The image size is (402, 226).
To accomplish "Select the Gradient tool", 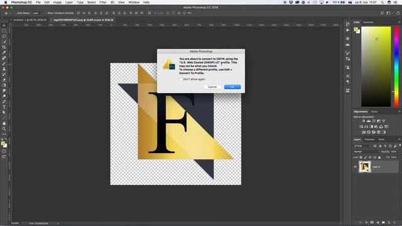I will click(4, 85).
